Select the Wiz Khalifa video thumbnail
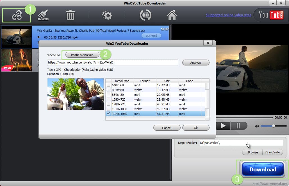Image resolution: width=289 pixels, height=186 pixels. 17,37
